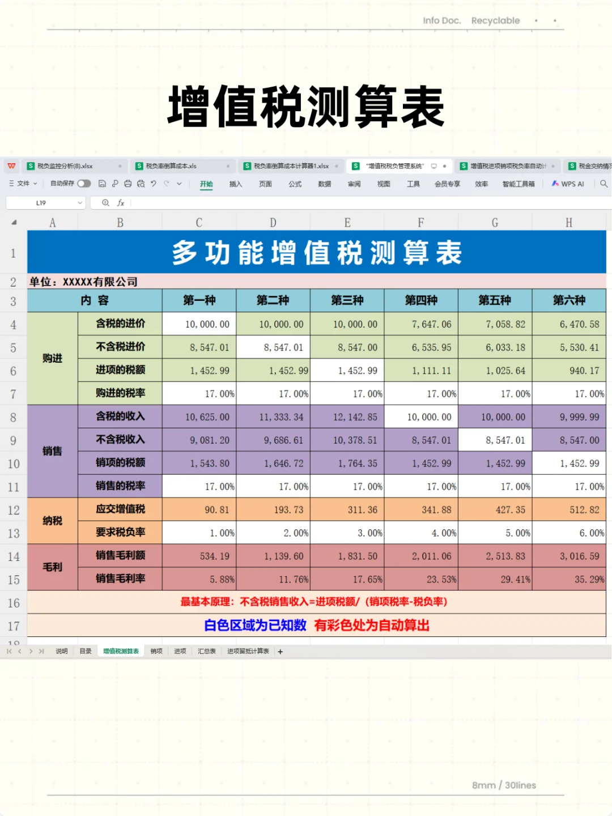
Task: Click the WPS home logo icon
Action: (x=11, y=166)
